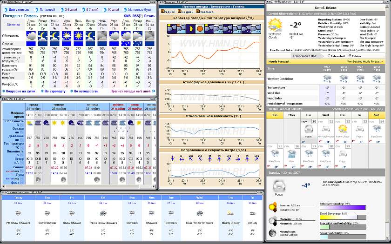Click the '5 дней' icon in HMN
The height and width of the screenshot is (244, 391).
(x=168, y=11)
